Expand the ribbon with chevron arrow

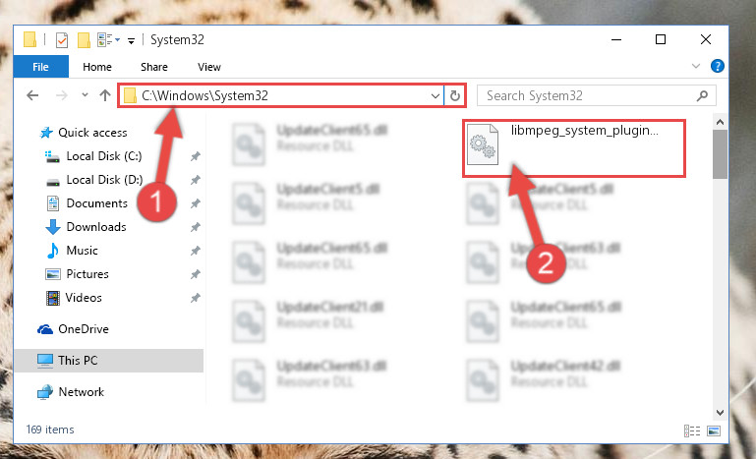[x=695, y=66]
